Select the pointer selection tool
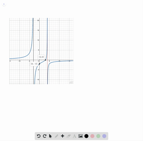The height and width of the screenshot is (141, 143). [x=50, y=136]
